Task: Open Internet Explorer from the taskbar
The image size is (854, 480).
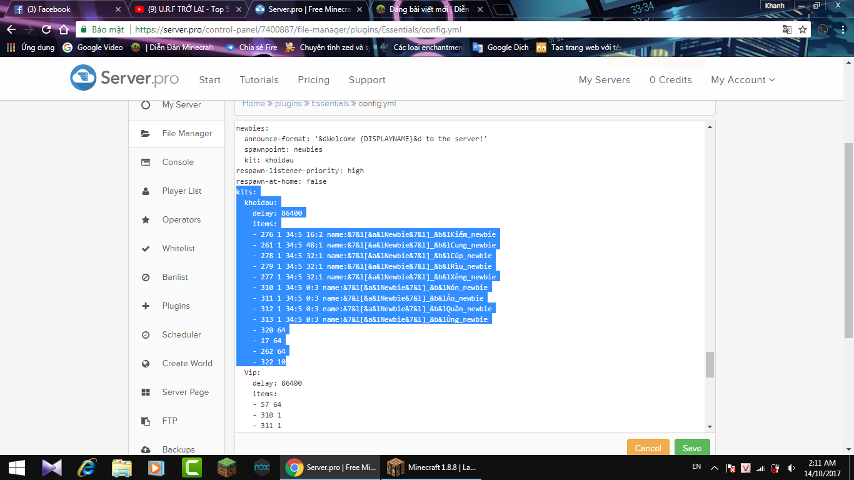Action: [87, 467]
